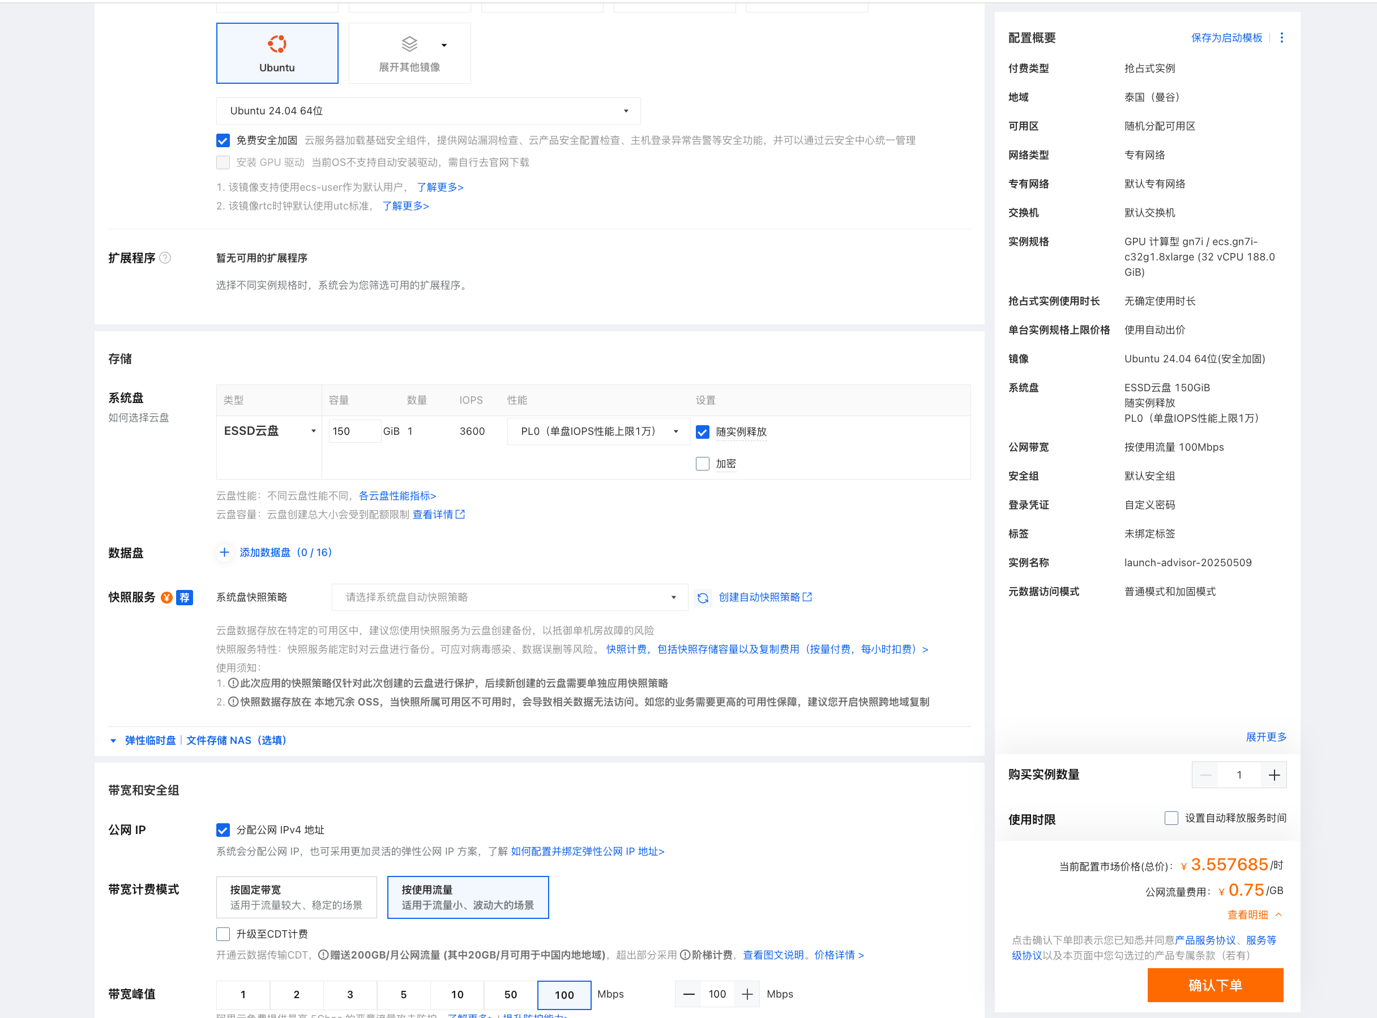Image resolution: width=1377 pixels, height=1018 pixels.
Task: Click the minus icon for bandwidth peak value
Action: pyautogui.click(x=689, y=994)
